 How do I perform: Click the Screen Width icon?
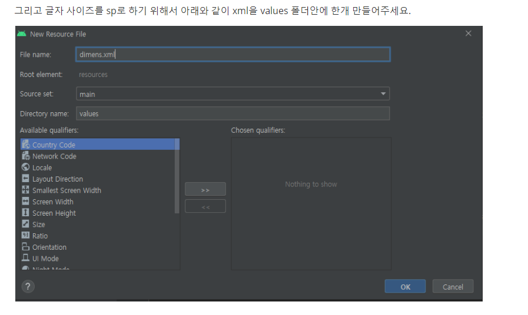[25, 201]
